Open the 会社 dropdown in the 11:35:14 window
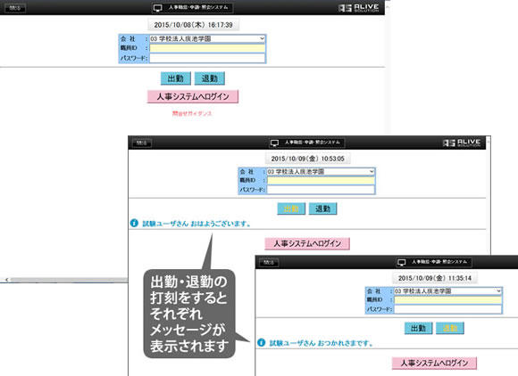The image size is (518, 376). pyautogui.click(x=448, y=291)
